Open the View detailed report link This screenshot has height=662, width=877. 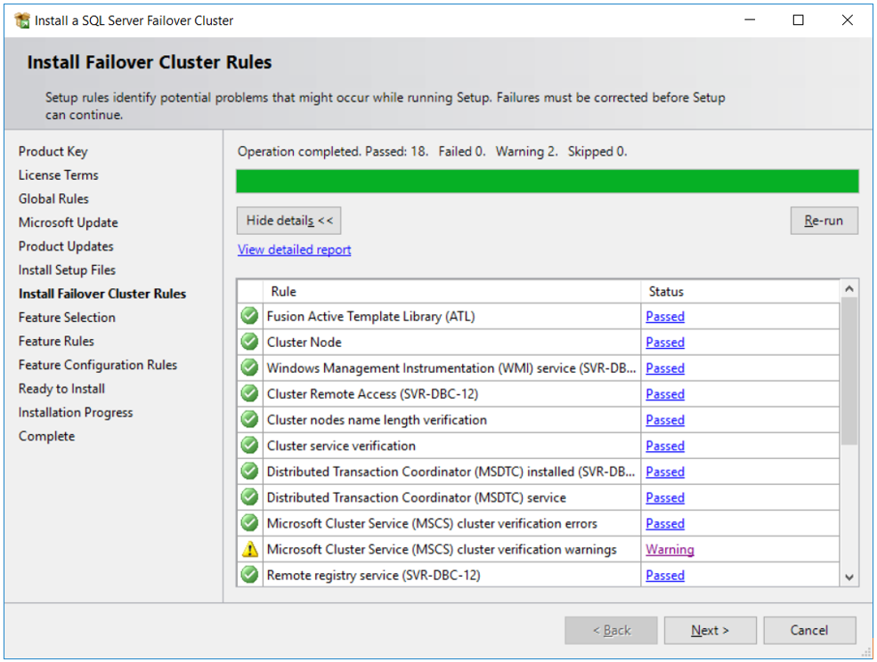pyautogui.click(x=294, y=249)
